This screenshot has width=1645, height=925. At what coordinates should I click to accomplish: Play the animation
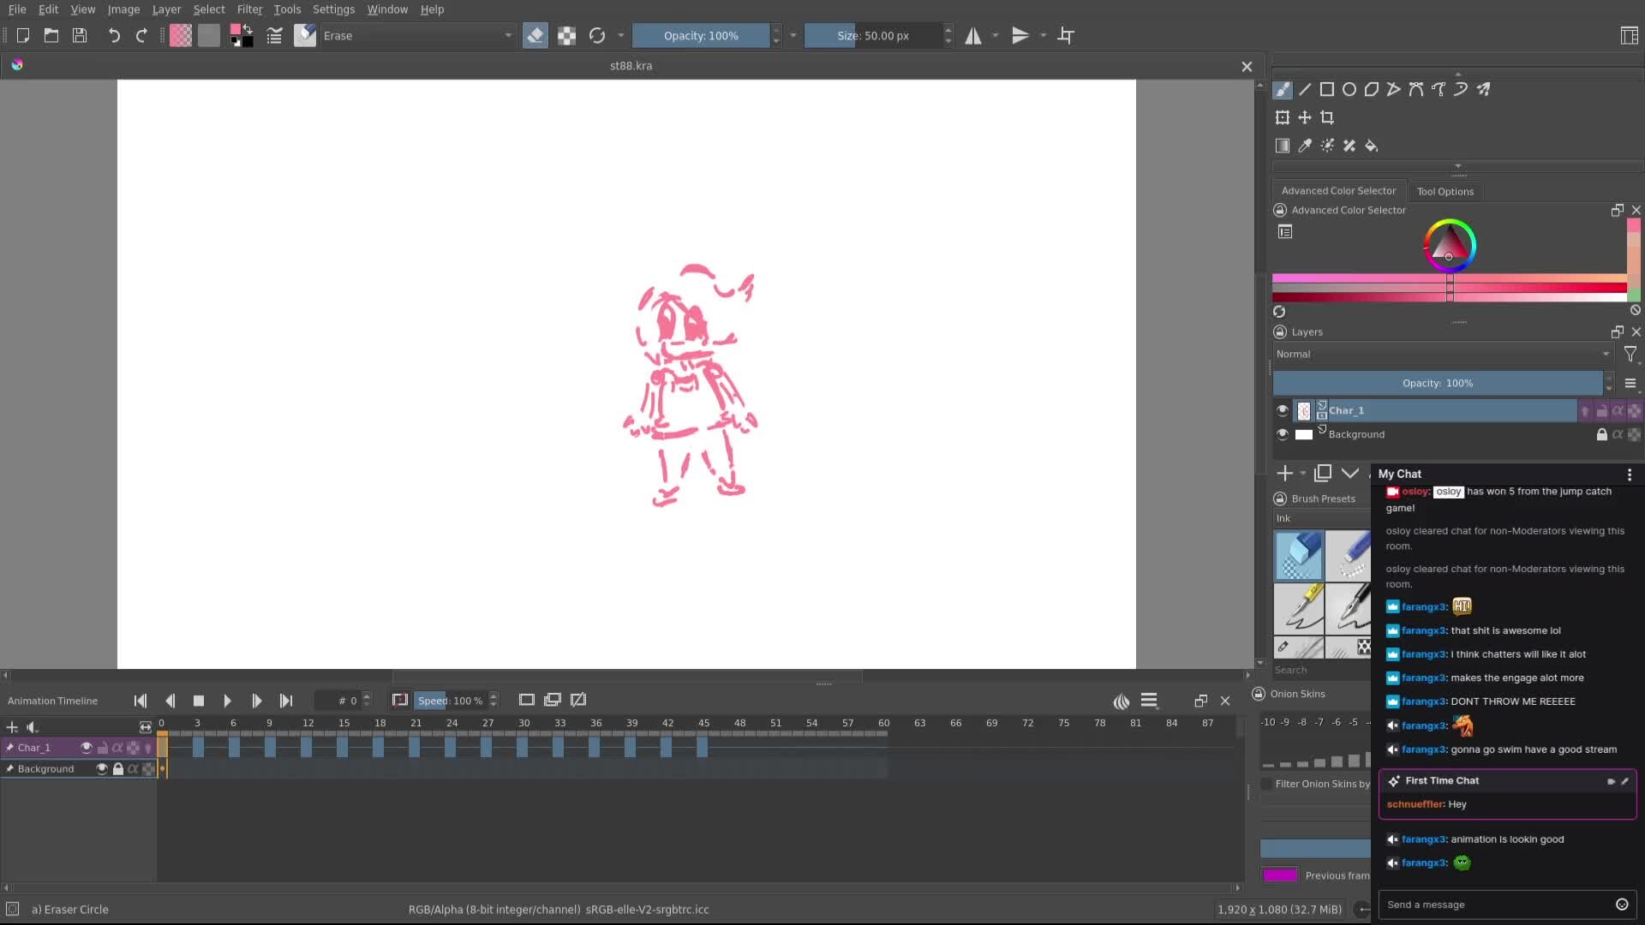227,701
